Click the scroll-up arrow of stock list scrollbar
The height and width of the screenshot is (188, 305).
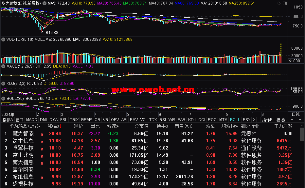(302, 126)
